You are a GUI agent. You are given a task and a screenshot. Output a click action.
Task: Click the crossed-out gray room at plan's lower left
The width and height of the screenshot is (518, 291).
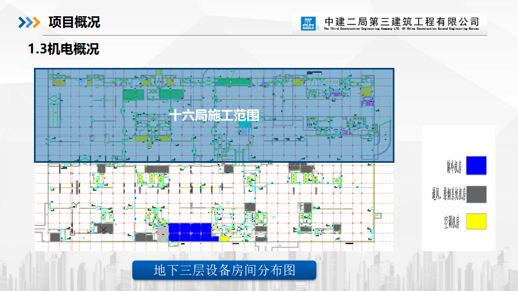point(104,229)
